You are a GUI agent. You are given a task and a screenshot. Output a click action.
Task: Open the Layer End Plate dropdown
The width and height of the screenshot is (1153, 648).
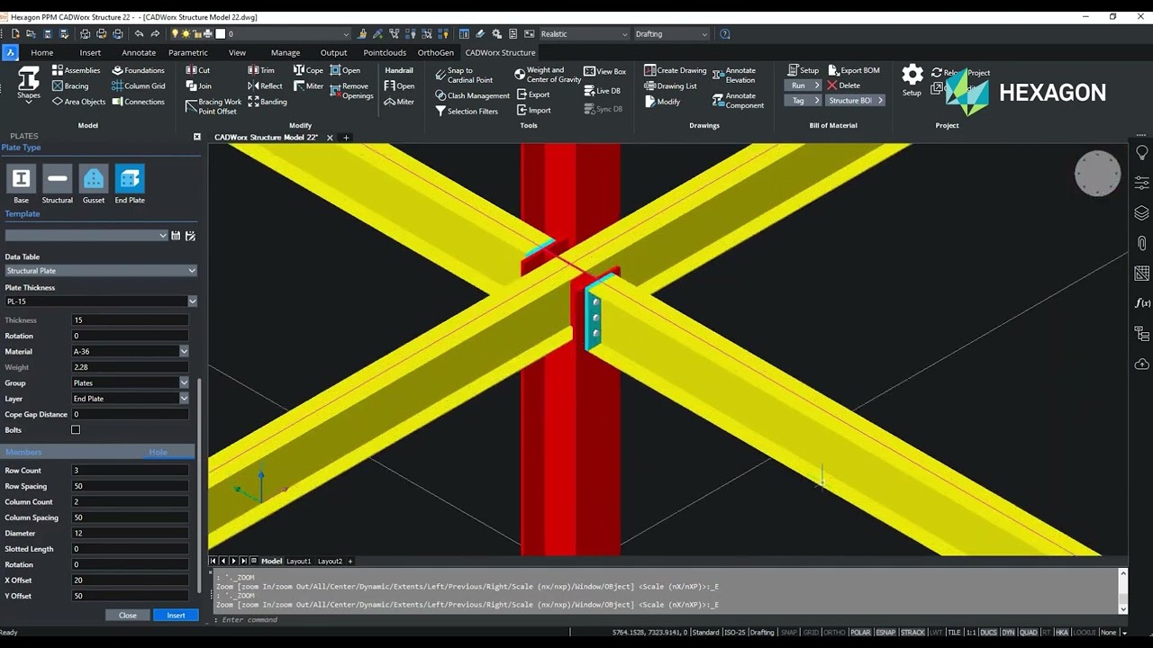[x=130, y=399]
